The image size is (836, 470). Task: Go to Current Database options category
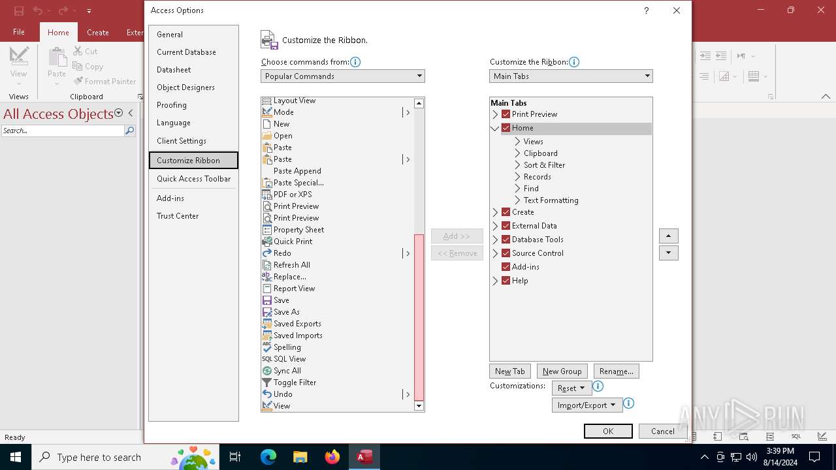click(193, 52)
